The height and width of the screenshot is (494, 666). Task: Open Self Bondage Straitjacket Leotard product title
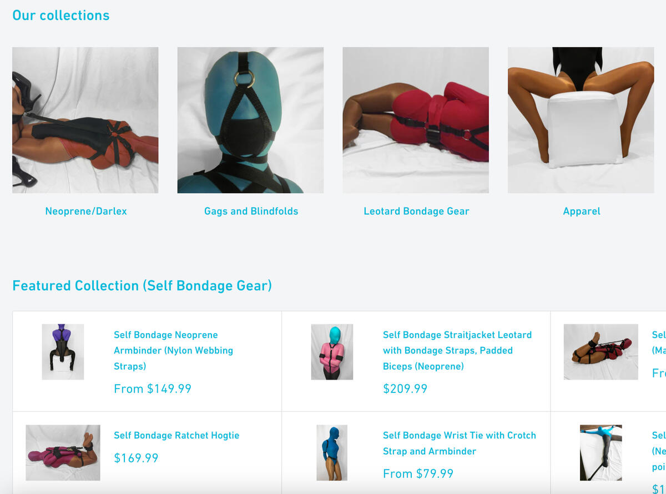(457, 350)
